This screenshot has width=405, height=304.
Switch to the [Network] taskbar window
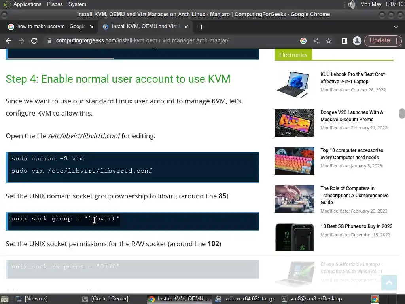tap(32, 299)
